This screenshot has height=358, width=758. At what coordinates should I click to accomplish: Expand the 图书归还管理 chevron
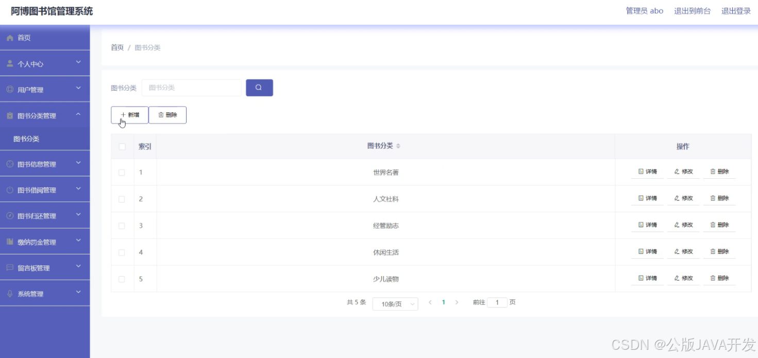click(78, 214)
